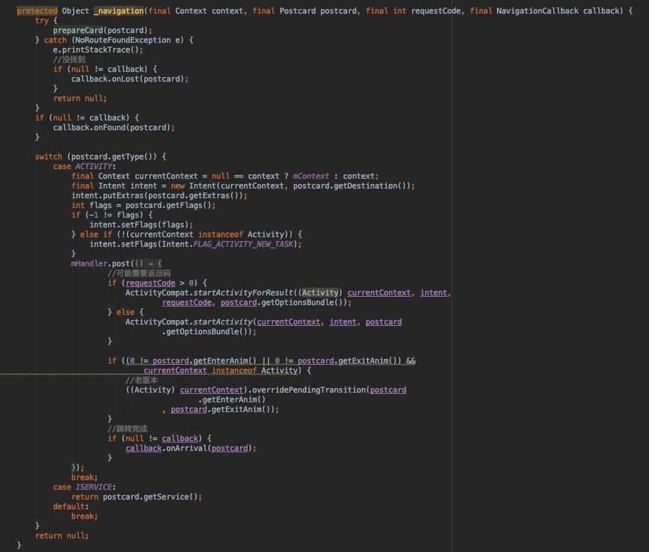The image size is (649, 552).
Task: Click the e.printStackTrace(); statement
Action: 98,50
